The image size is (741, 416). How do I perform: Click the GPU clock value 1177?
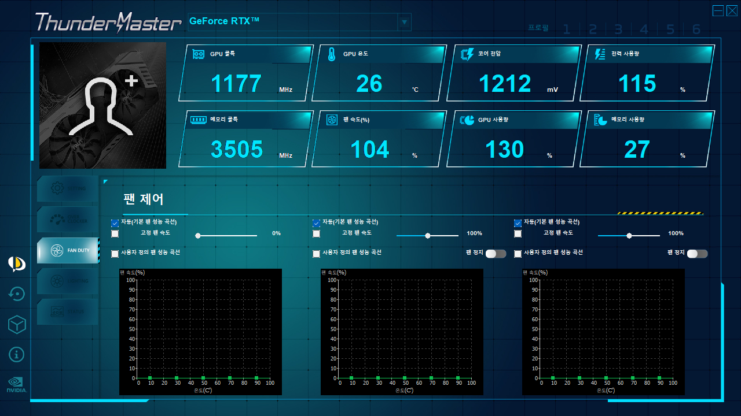point(236,84)
